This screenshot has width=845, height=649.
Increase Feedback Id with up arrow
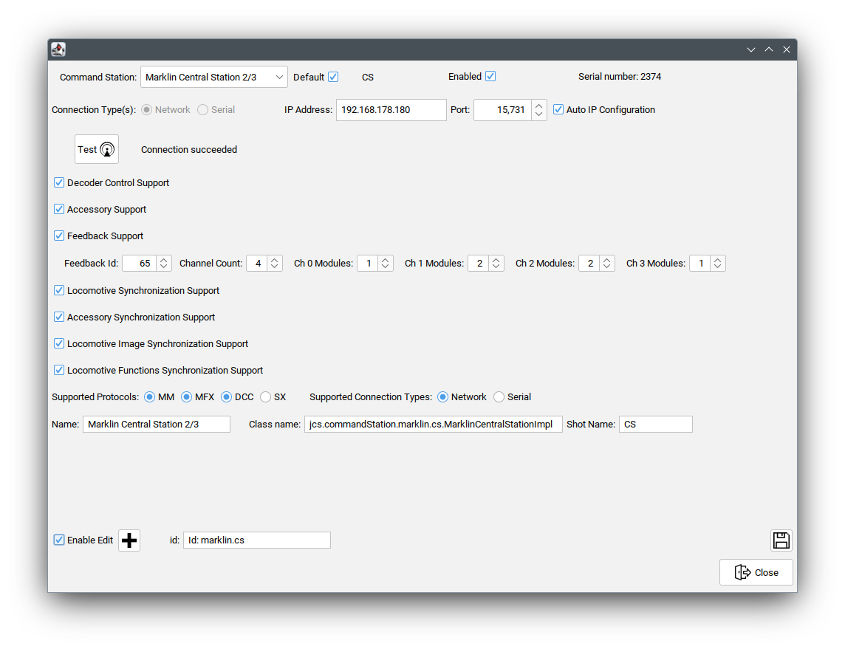(164, 260)
